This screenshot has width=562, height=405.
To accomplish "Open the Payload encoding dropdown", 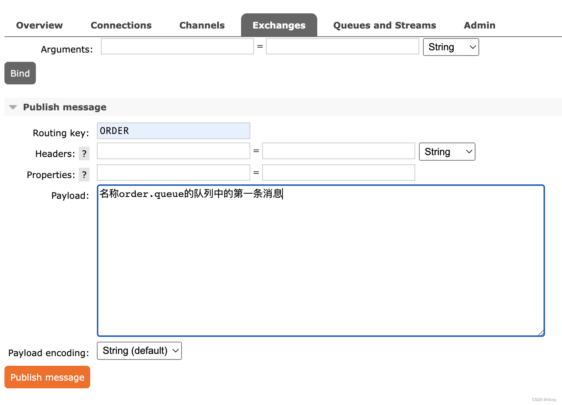I will [139, 351].
